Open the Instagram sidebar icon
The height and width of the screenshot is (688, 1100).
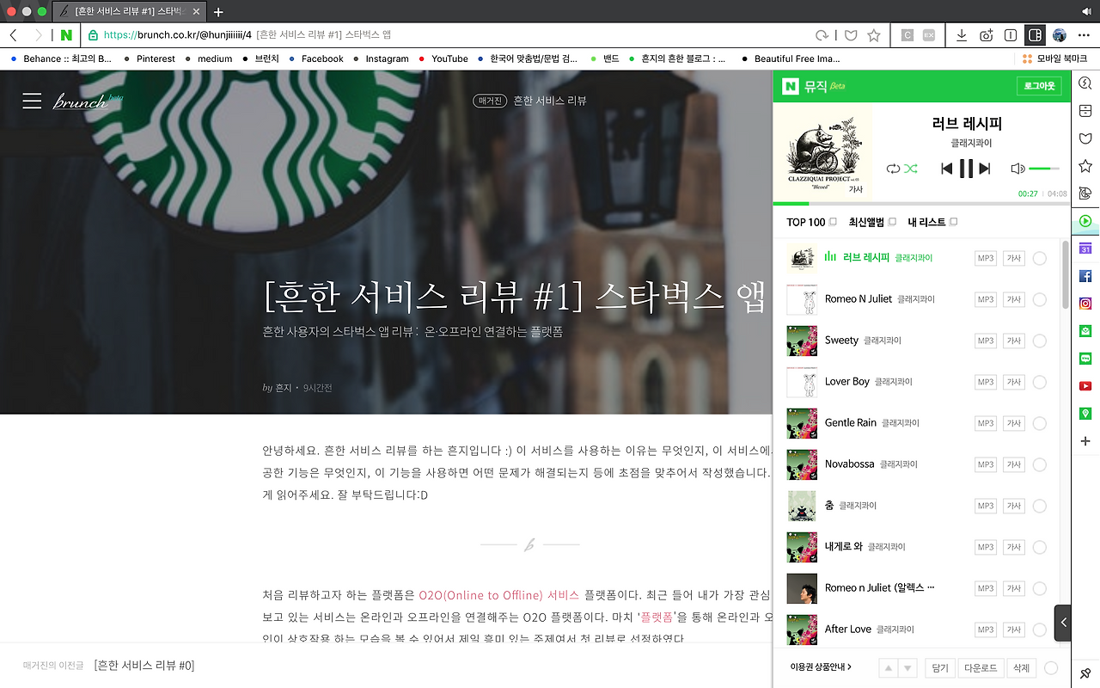(x=1085, y=303)
